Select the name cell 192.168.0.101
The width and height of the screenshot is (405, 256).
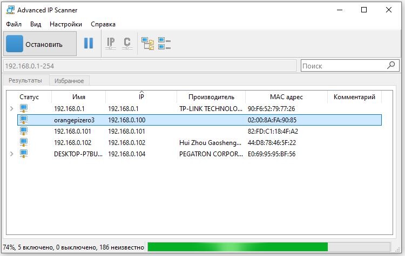(72, 132)
